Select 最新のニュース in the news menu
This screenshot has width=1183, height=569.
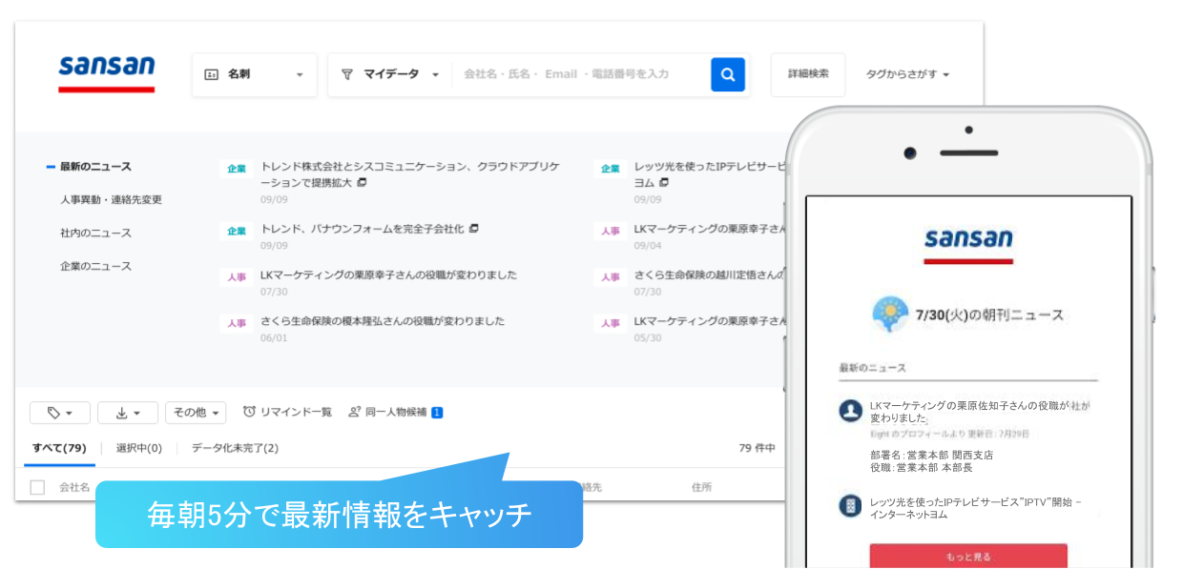coord(95,167)
